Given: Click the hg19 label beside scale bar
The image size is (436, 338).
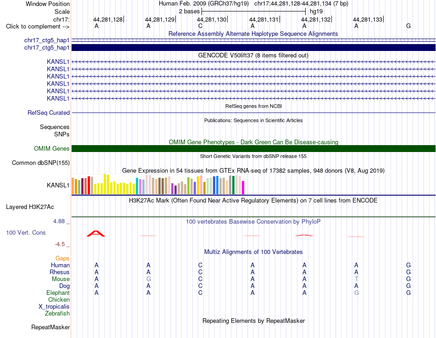Looking at the screenshot, I should 316,11.
